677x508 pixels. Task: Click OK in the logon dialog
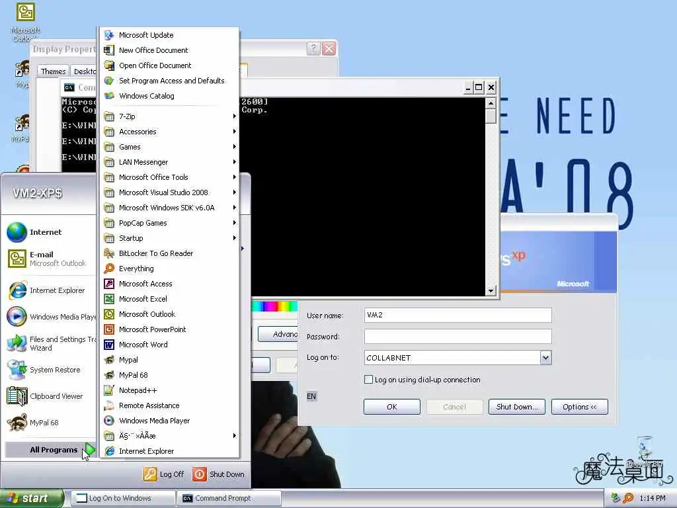(x=391, y=407)
